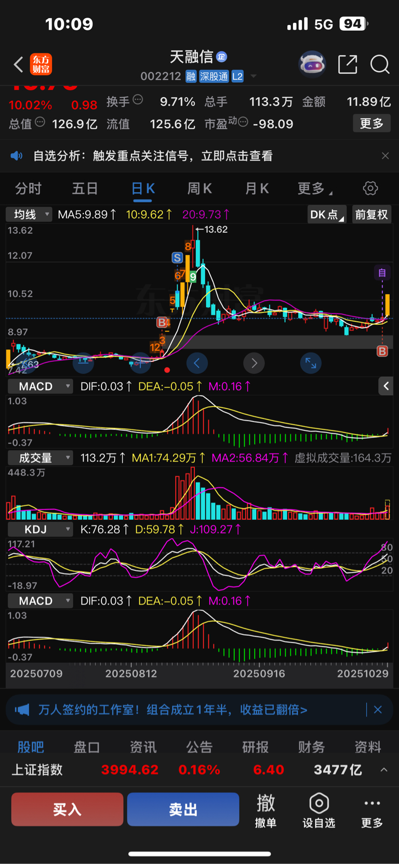Tap the 天融信 stock title
The height and width of the screenshot is (864, 399).
point(192,56)
